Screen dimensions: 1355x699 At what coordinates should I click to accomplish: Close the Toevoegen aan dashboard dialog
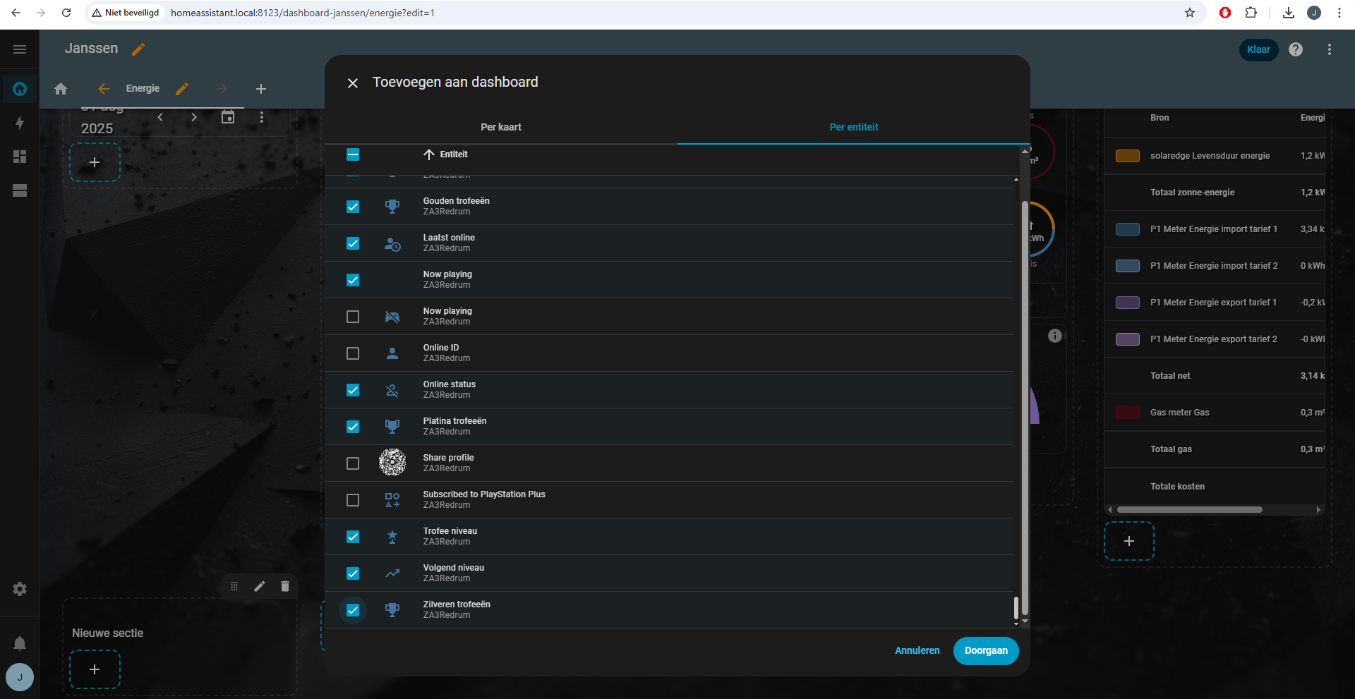[x=353, y=83]
